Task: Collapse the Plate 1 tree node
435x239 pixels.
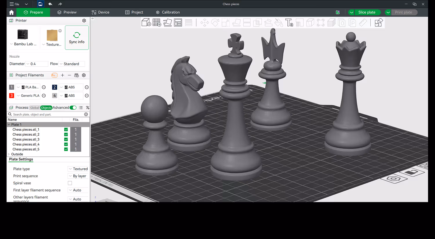Action: click(9, 125)
